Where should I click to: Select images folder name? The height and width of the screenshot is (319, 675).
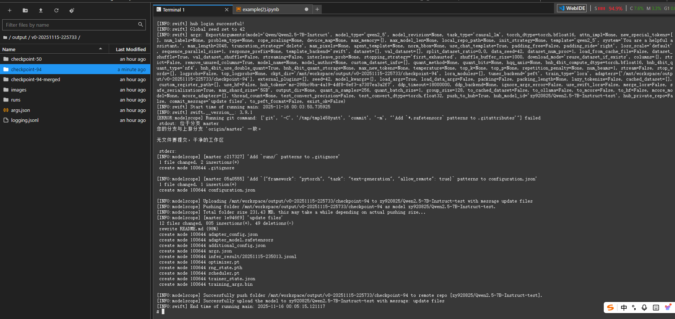(19, 90)
